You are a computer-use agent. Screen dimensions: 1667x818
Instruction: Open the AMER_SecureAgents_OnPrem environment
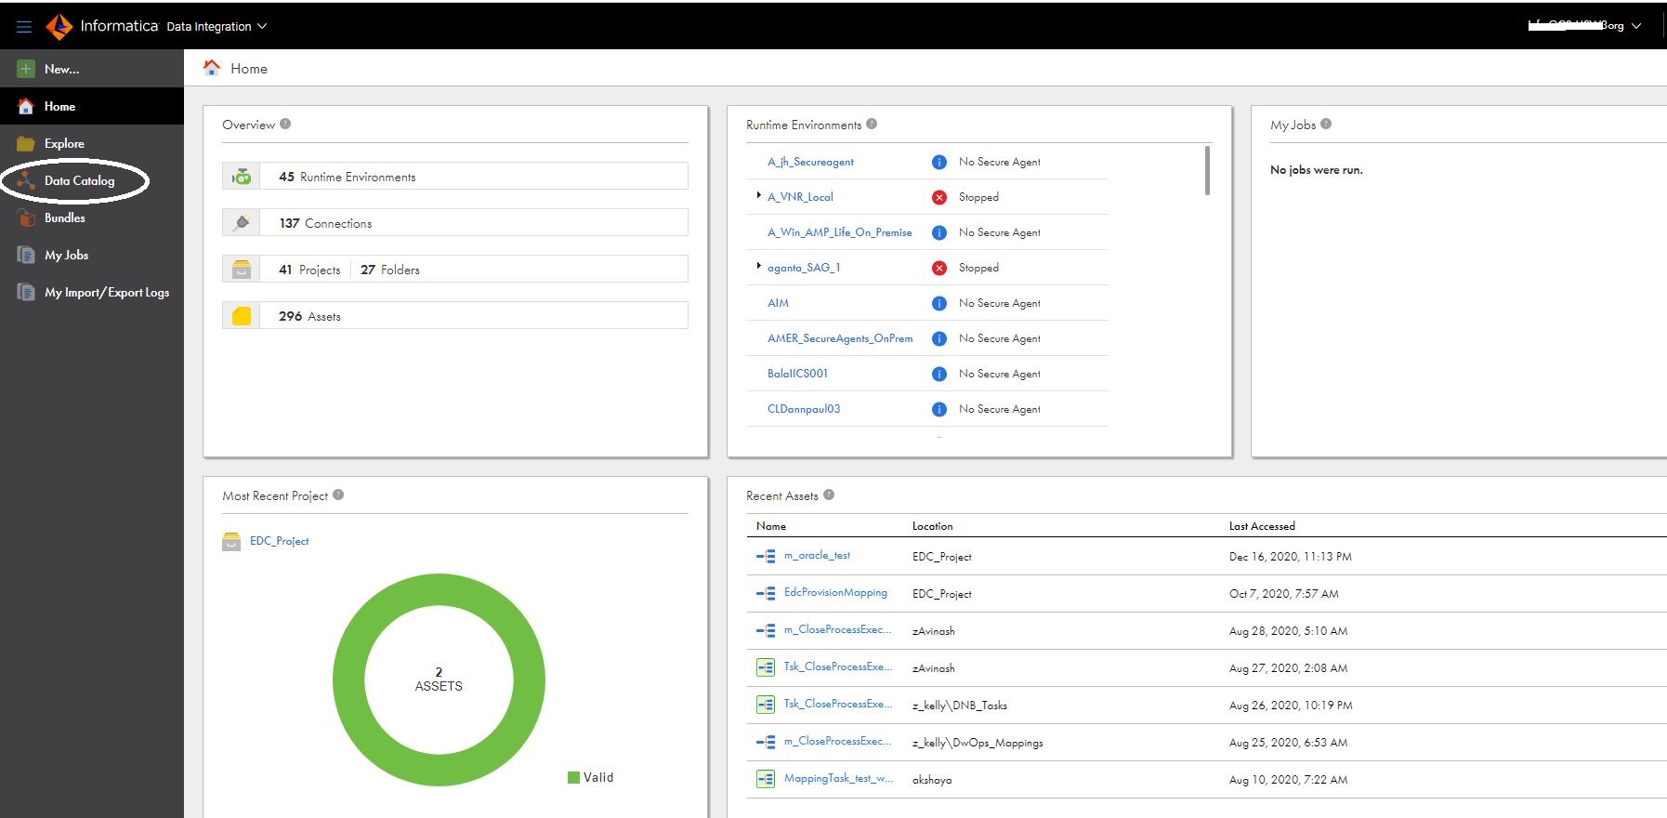[x=840, y=338]
